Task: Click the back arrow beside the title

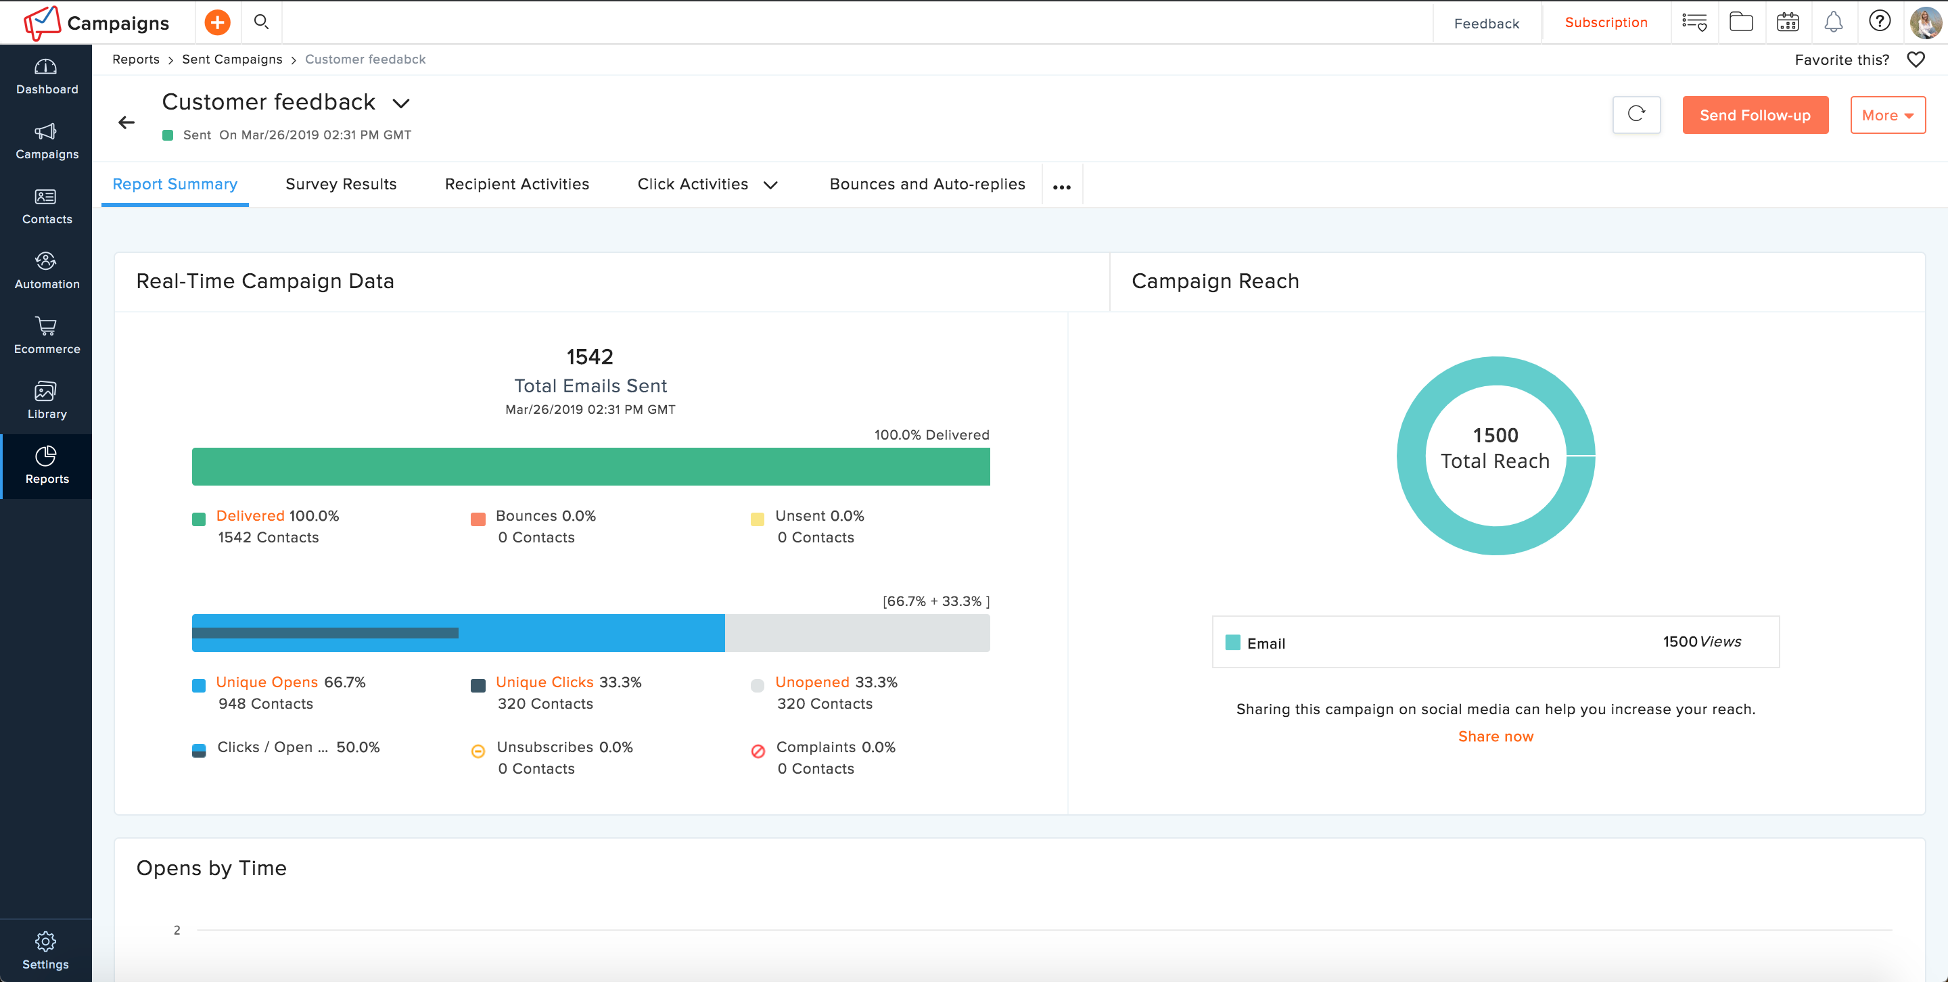Action: [x=126, y=122]
